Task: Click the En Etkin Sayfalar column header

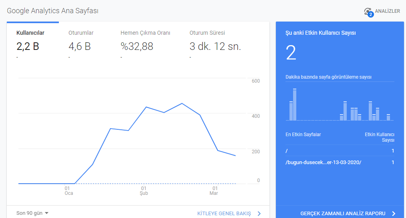Action: [303, 135]
